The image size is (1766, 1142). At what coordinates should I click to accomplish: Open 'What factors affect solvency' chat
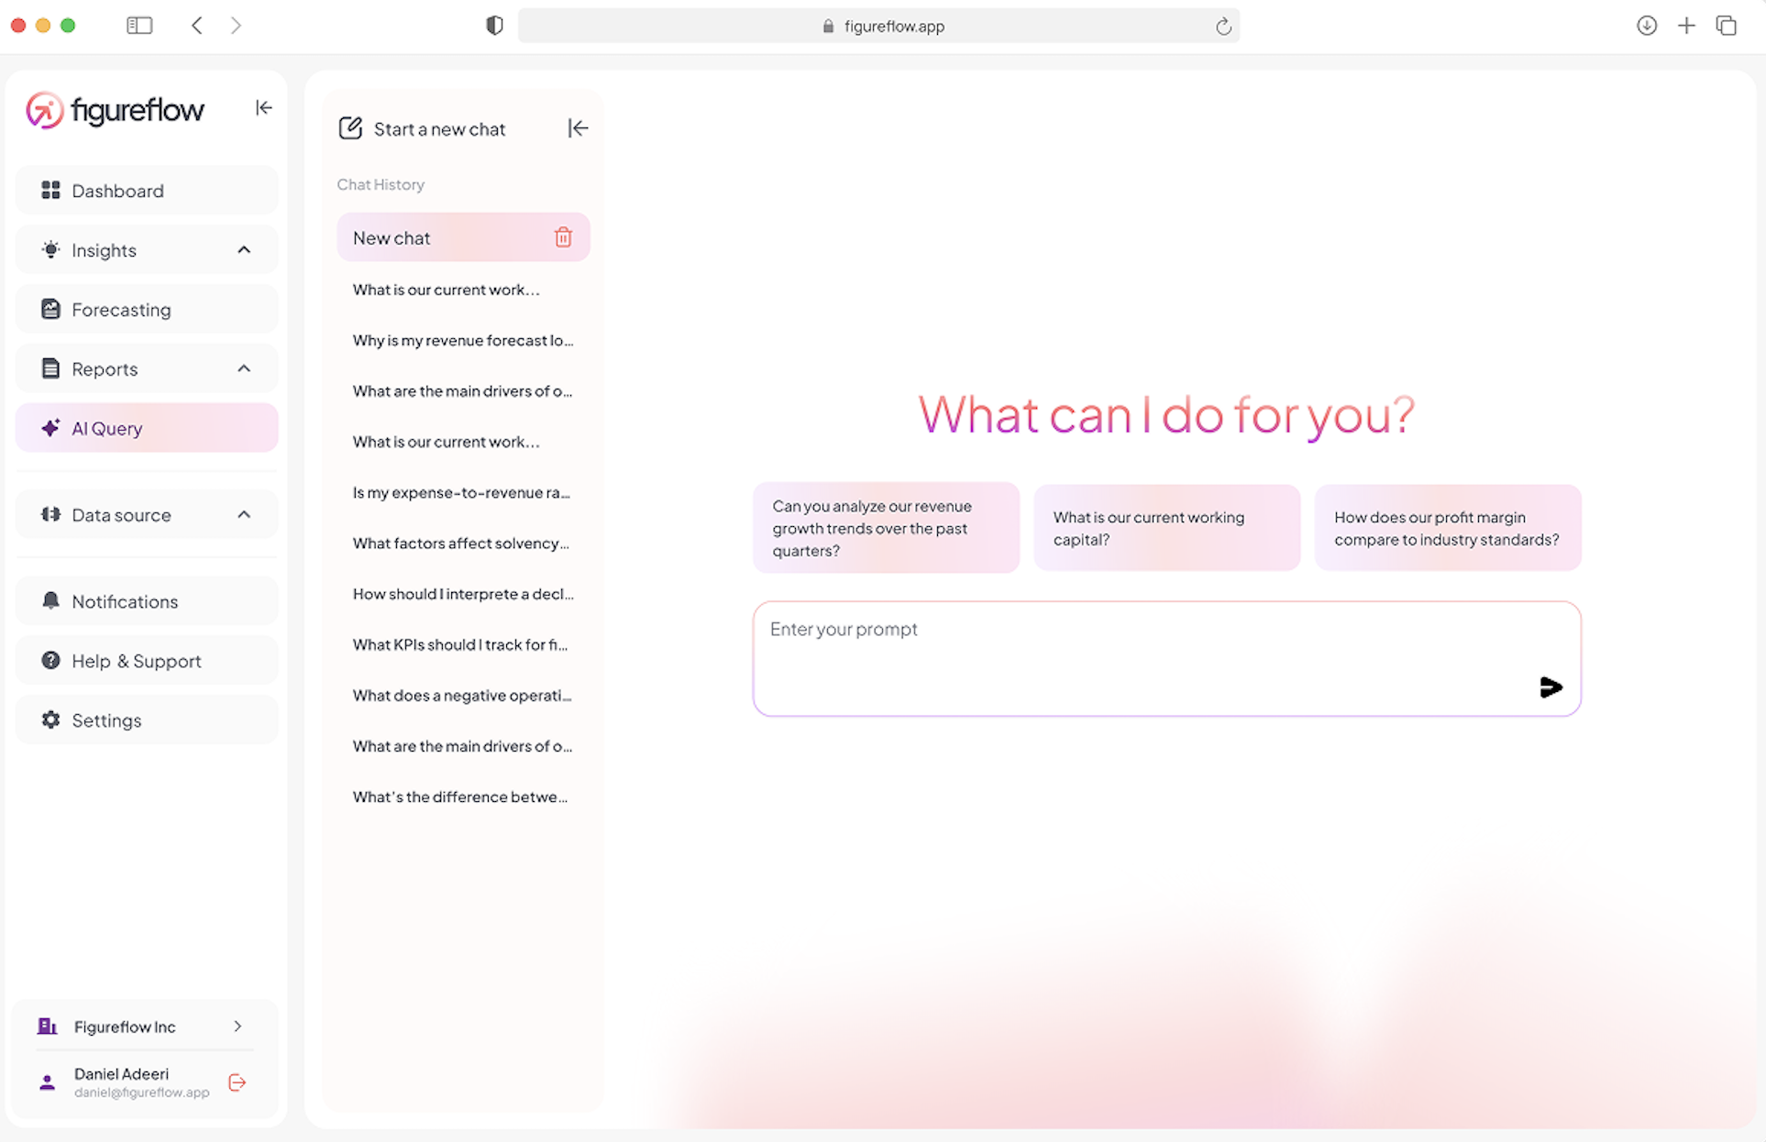(461, 544)
